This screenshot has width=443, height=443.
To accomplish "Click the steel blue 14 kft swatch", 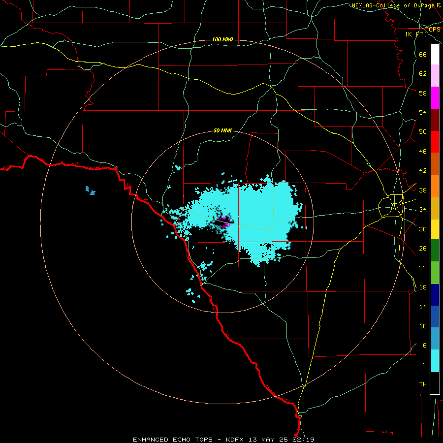I will click(435, 339).
